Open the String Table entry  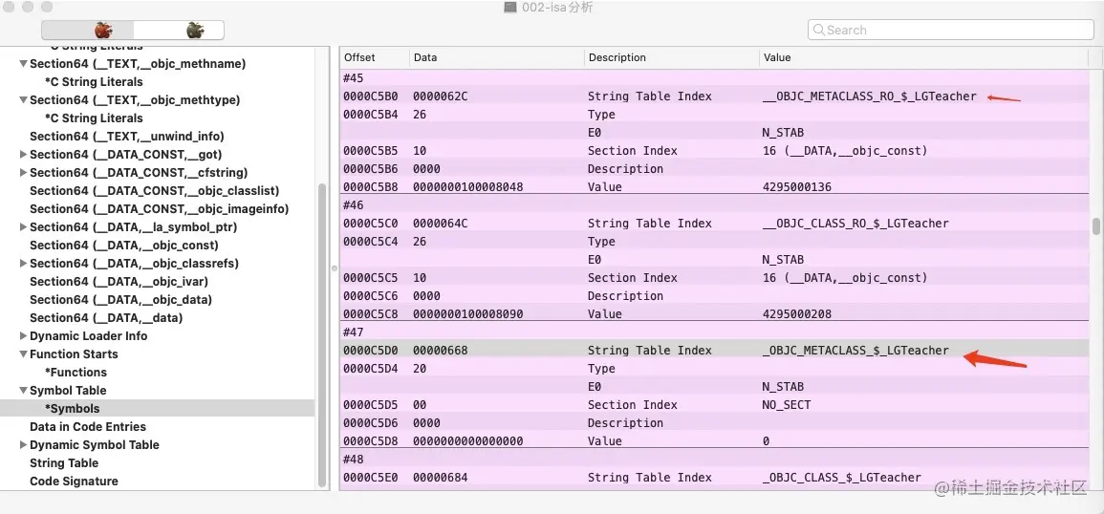(64, 463)
